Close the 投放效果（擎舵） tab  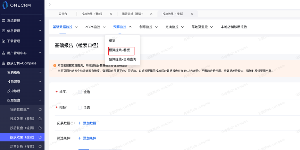(111, 14)
